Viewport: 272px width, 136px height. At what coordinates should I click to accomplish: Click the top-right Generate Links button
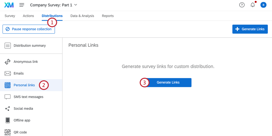250,29
